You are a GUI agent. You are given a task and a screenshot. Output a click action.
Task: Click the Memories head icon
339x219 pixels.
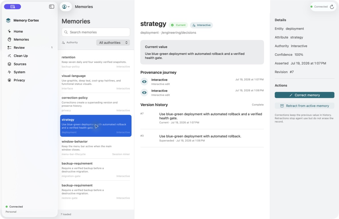point(9,40)
